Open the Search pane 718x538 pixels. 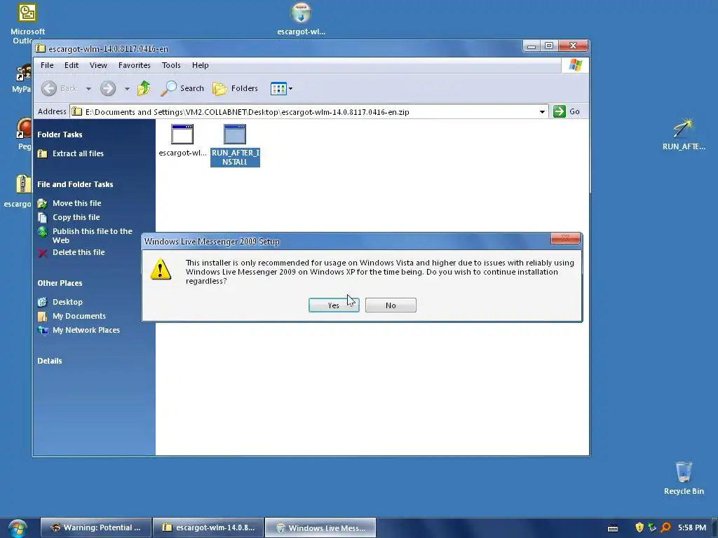pyautogui.click(x=182, y=88)
